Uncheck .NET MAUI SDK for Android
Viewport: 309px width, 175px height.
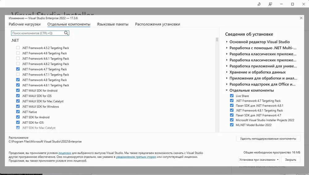[x=18, y=90]
